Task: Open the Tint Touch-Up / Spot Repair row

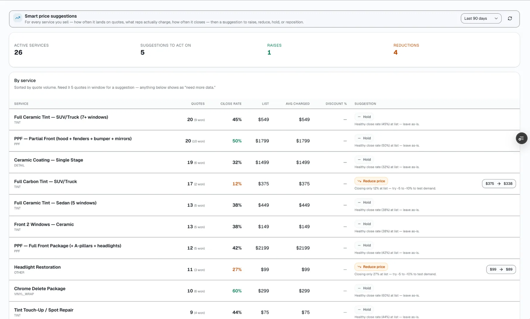Action: (264, 310)
